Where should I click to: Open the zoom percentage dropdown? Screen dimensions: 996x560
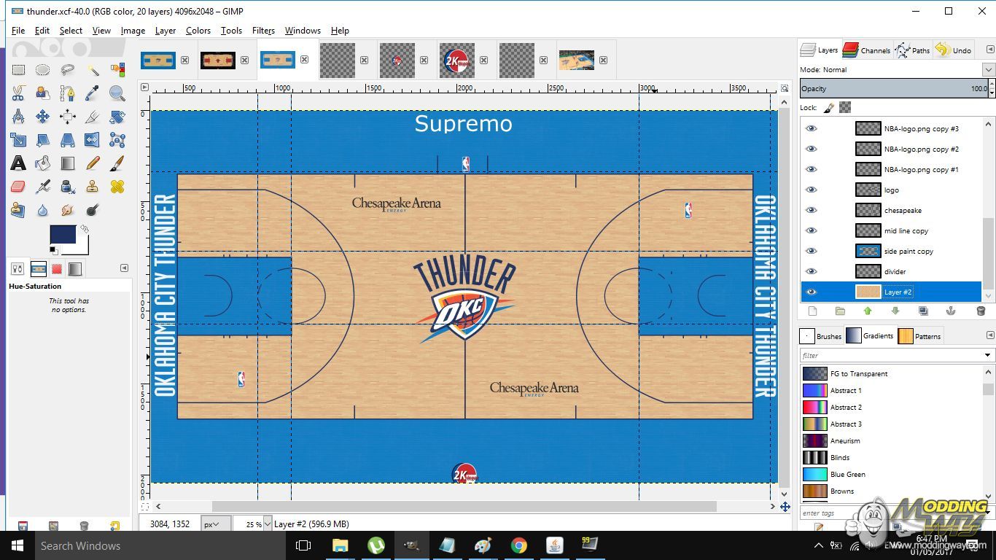[267, 524]
